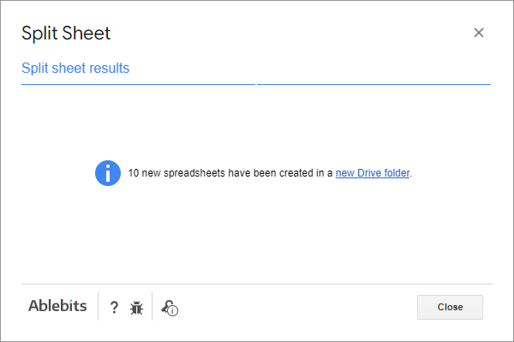Click the Close button
This screenshot has width=514, height=342.
(x=450, y=307)
